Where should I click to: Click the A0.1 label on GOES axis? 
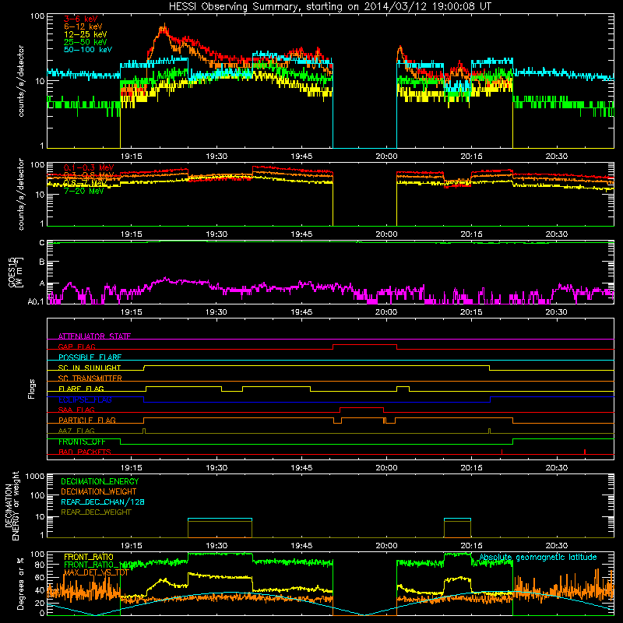[36, 301]
